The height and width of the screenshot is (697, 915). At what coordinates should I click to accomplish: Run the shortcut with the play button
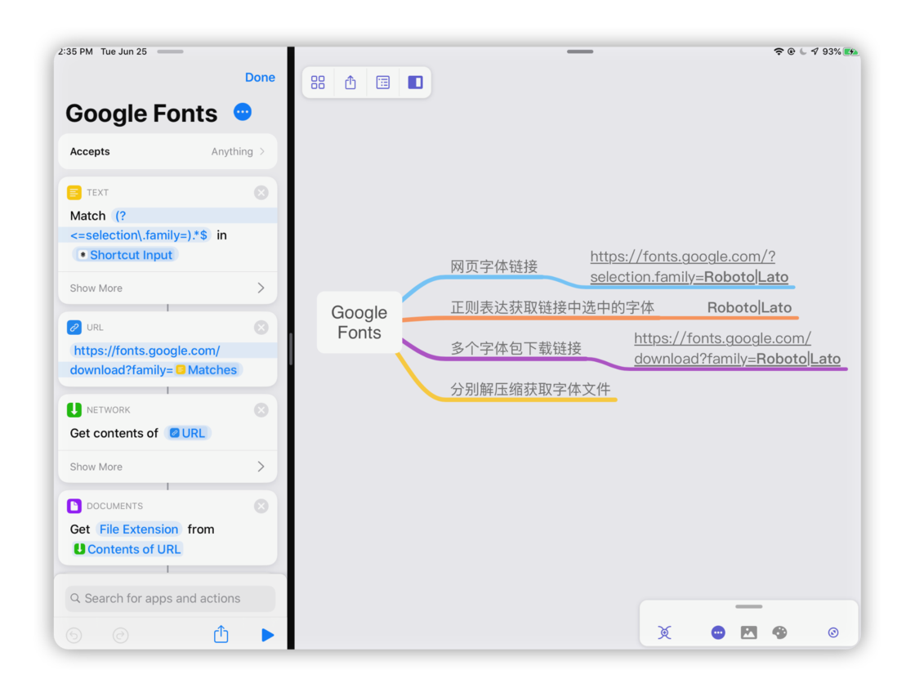[x=267, y=635]
